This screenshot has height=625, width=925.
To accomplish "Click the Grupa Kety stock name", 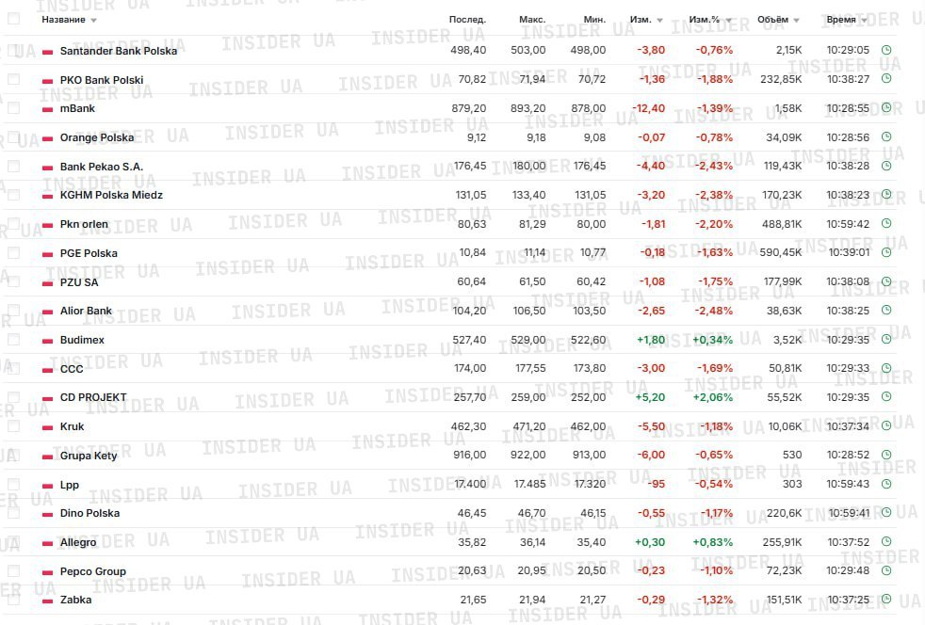I will coord(89,456).
